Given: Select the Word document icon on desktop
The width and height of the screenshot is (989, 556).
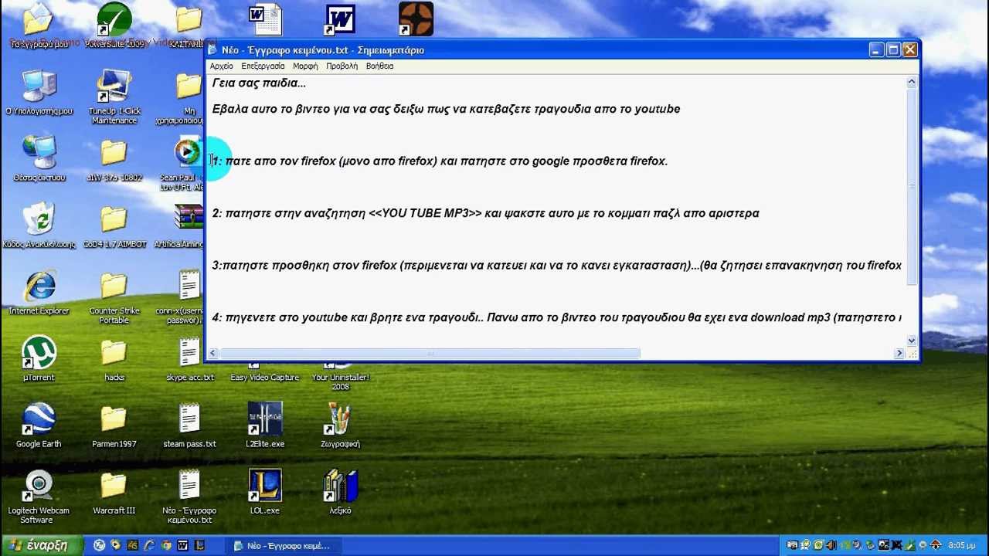Looking at the screenshot, I should pos(265,19).
